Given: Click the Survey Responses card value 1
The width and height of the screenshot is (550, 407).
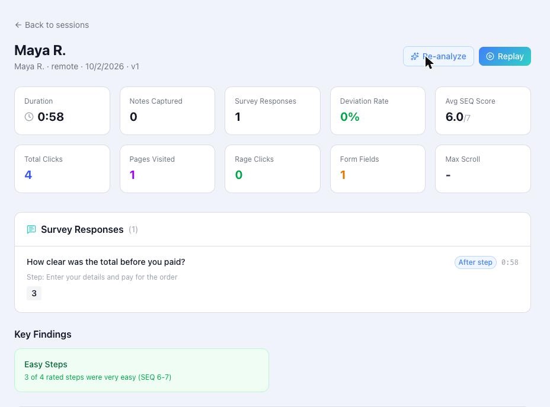Looking at the screenshot, I should coord(238,117).
